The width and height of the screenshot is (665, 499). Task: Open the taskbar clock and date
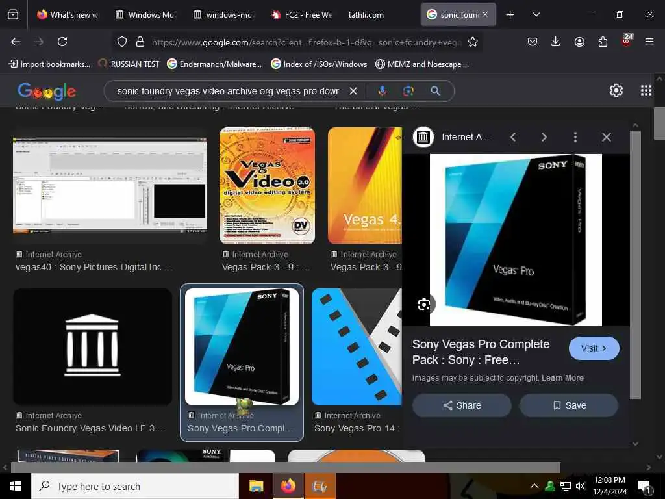click(x=609, y=486)
